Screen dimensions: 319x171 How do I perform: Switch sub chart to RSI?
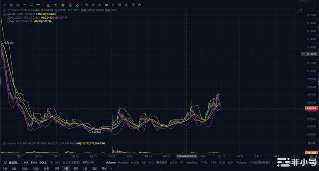[x=144, y=163]
